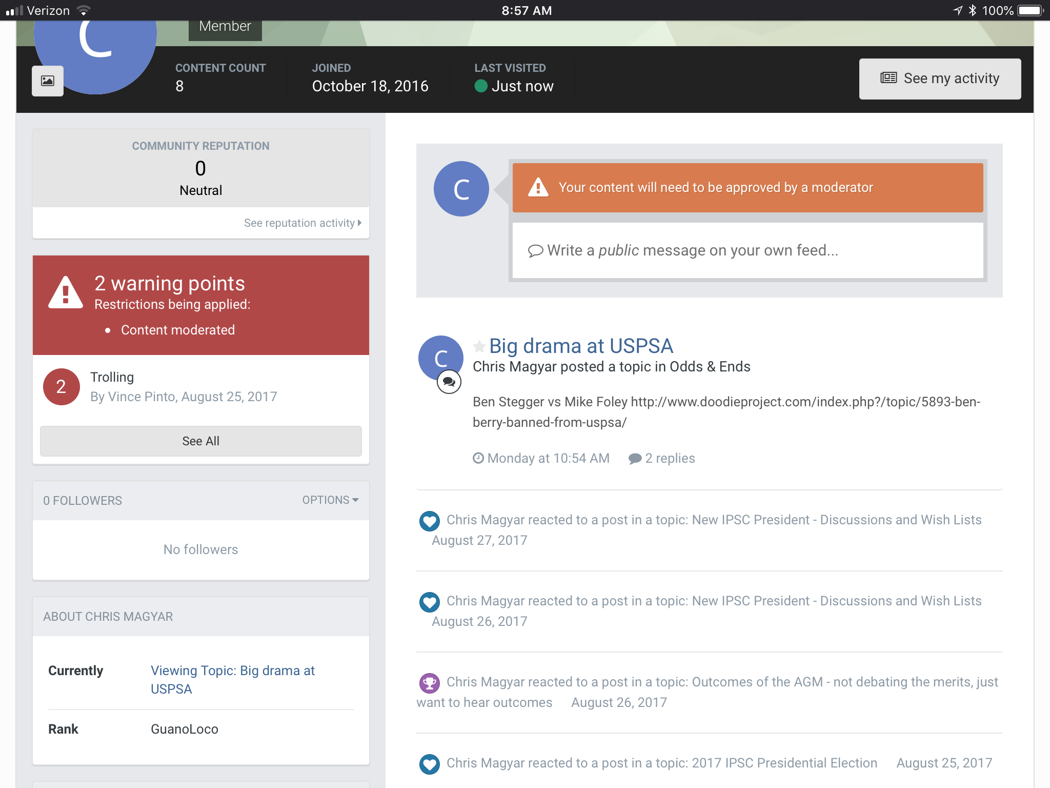The height and width of the screenshot is (788, 1050).
Task: Open 2017 IPSC Presidential Election topic link
Action: coord(784,763)
